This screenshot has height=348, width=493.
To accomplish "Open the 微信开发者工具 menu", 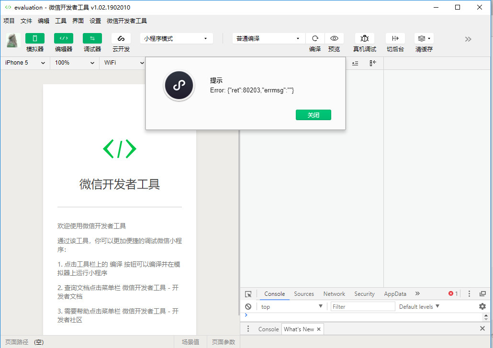I will coord(127,21).
